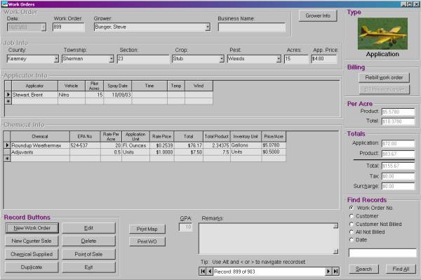The height and width of the screenshot is (280, 421).
Task: Click the Record 899 of 903 box
Action: pyautogui.click(x=269, y=272)
